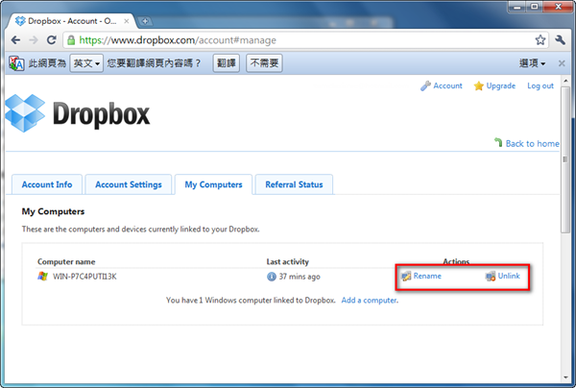Click the Rename link for the computer
The width and height of the screenshot is (576, 388).
click(427, 276)
